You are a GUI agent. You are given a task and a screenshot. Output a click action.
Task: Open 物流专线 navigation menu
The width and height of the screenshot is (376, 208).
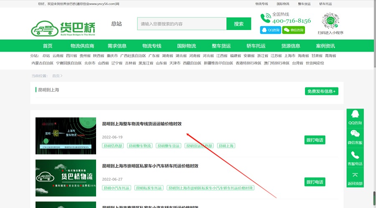152,46
